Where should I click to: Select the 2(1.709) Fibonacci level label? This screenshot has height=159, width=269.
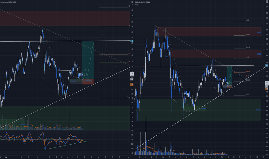[x=247, y=20]
